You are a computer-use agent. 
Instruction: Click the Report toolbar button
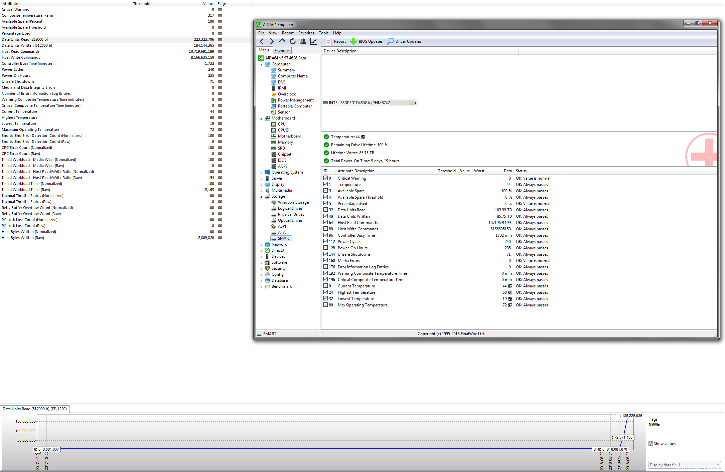(336, 41)
